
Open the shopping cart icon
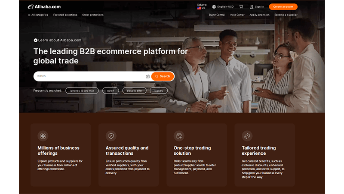tap(241, 6)
